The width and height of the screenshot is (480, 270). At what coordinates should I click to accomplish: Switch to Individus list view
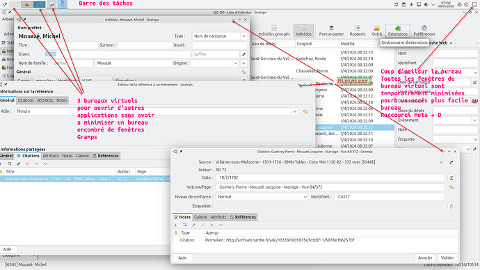pos(303,31)
